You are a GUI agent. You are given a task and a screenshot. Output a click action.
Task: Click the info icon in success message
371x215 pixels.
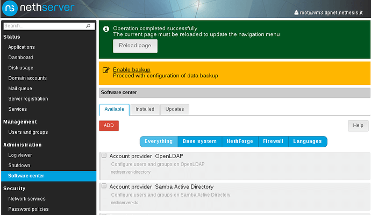106,29
